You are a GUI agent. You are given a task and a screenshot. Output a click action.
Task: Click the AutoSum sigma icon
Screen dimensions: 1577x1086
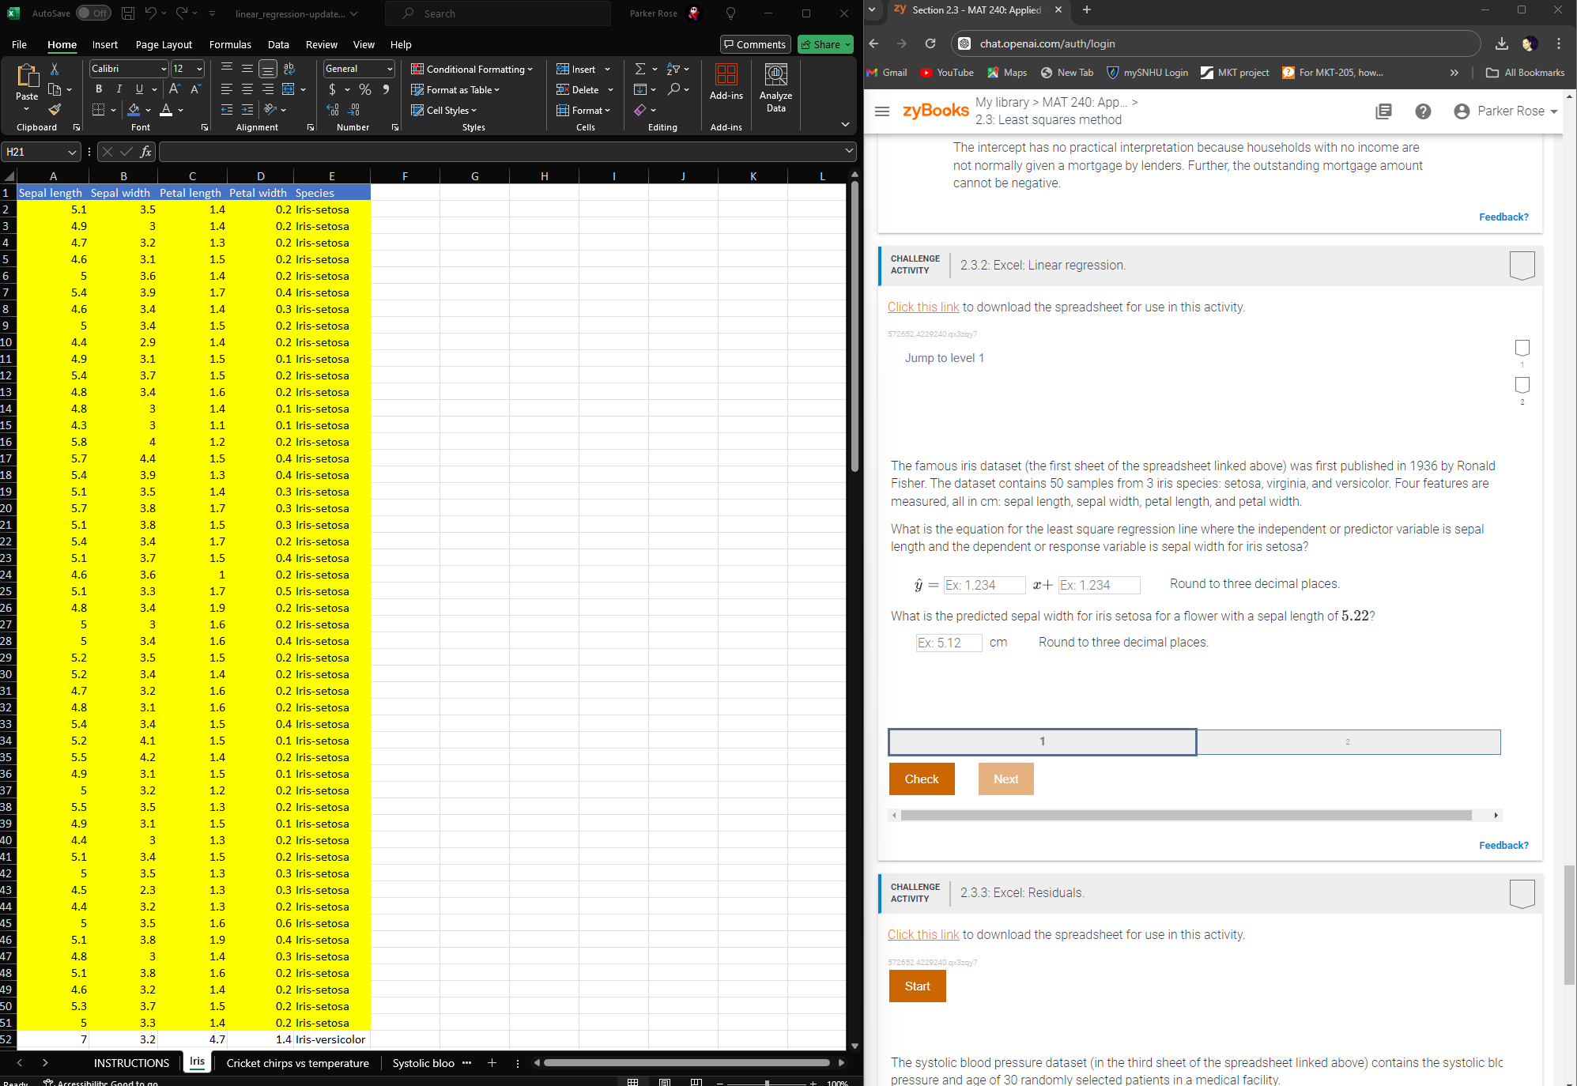tap(640, 69)
